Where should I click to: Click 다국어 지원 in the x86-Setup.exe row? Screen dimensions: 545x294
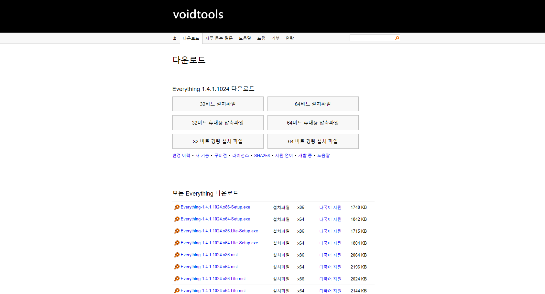pos(330,208)
